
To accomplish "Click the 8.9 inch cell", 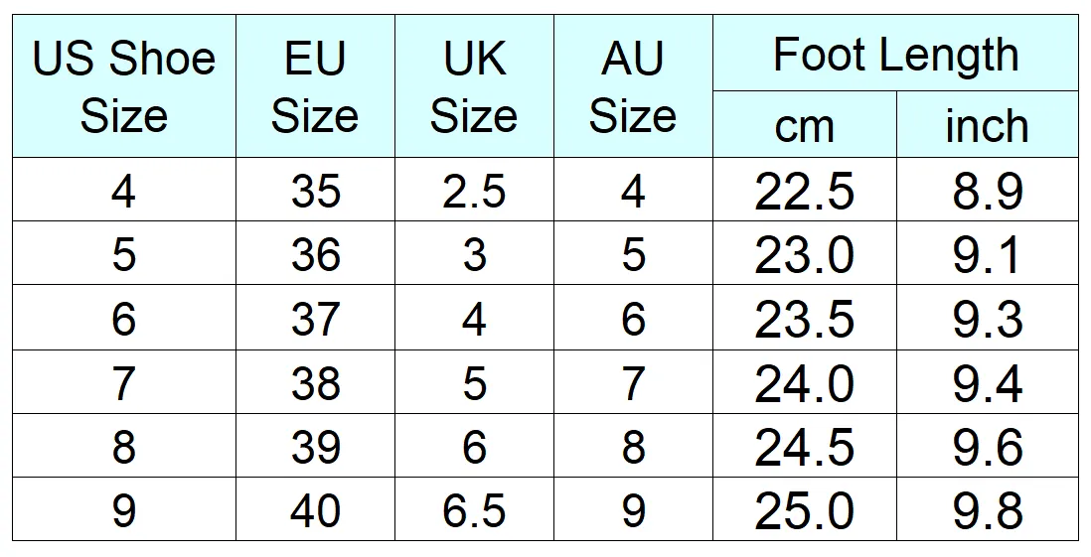I will (988, 190).
